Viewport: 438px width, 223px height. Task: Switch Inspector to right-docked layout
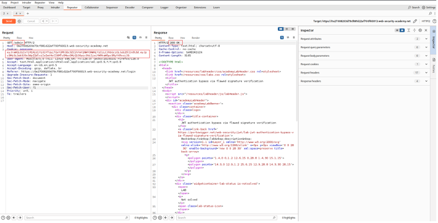[x=402, y=30]
